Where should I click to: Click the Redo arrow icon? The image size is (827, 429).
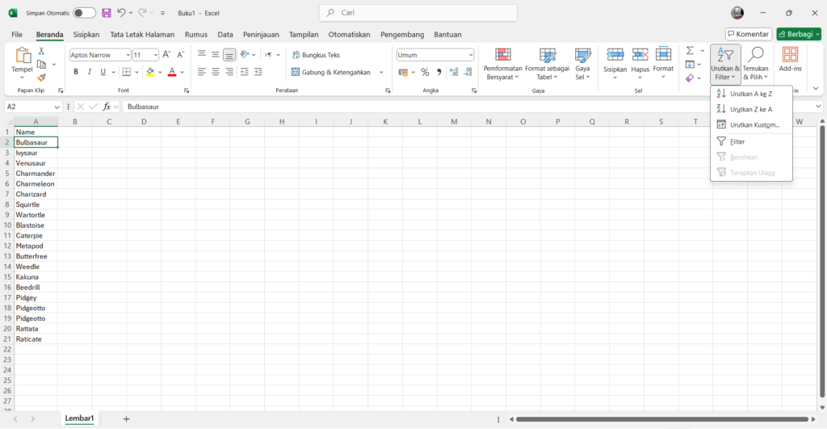142,13
